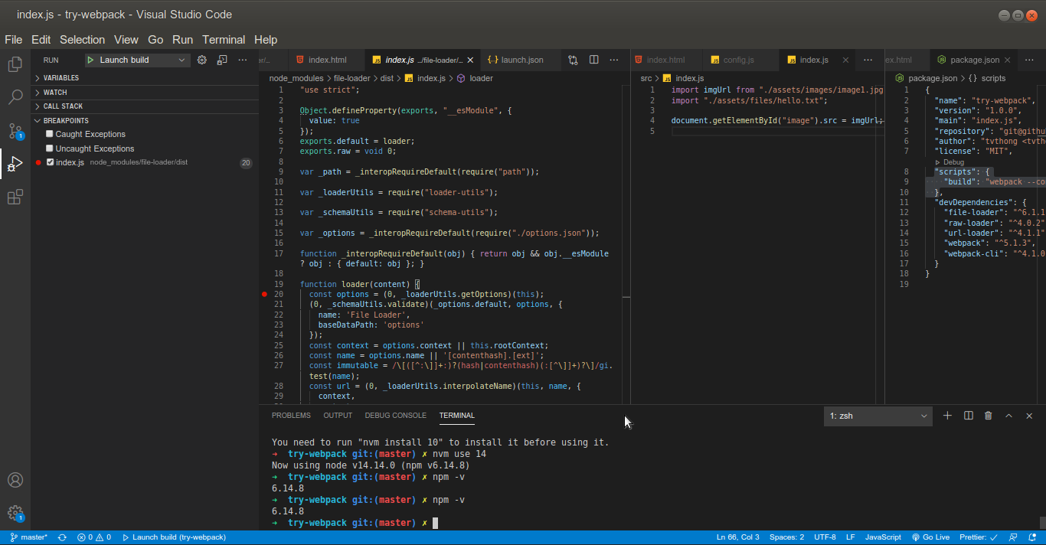1046x545 pixels.
Task: Click Go Live in the status bar
Action: point(930,537)
